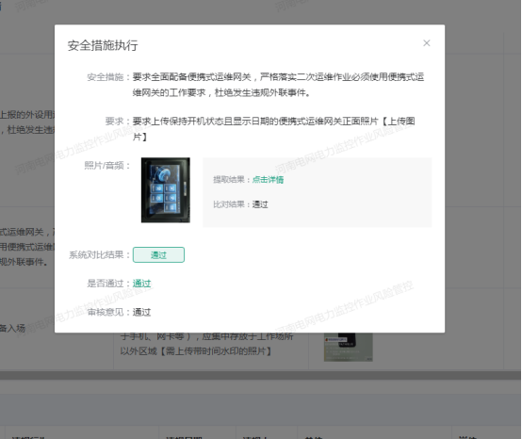Click the 安全措施执行 dialog title
The height and width of the screenshot is (439, 522).
[x=103, y=45]
